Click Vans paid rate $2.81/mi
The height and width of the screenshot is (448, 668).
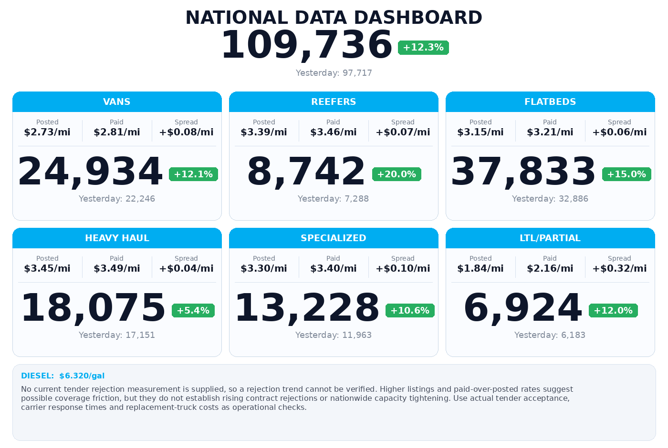tap(117, 132)
